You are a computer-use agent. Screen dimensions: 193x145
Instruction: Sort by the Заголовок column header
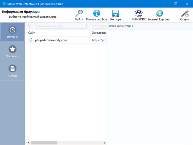[x=99, y=33]
